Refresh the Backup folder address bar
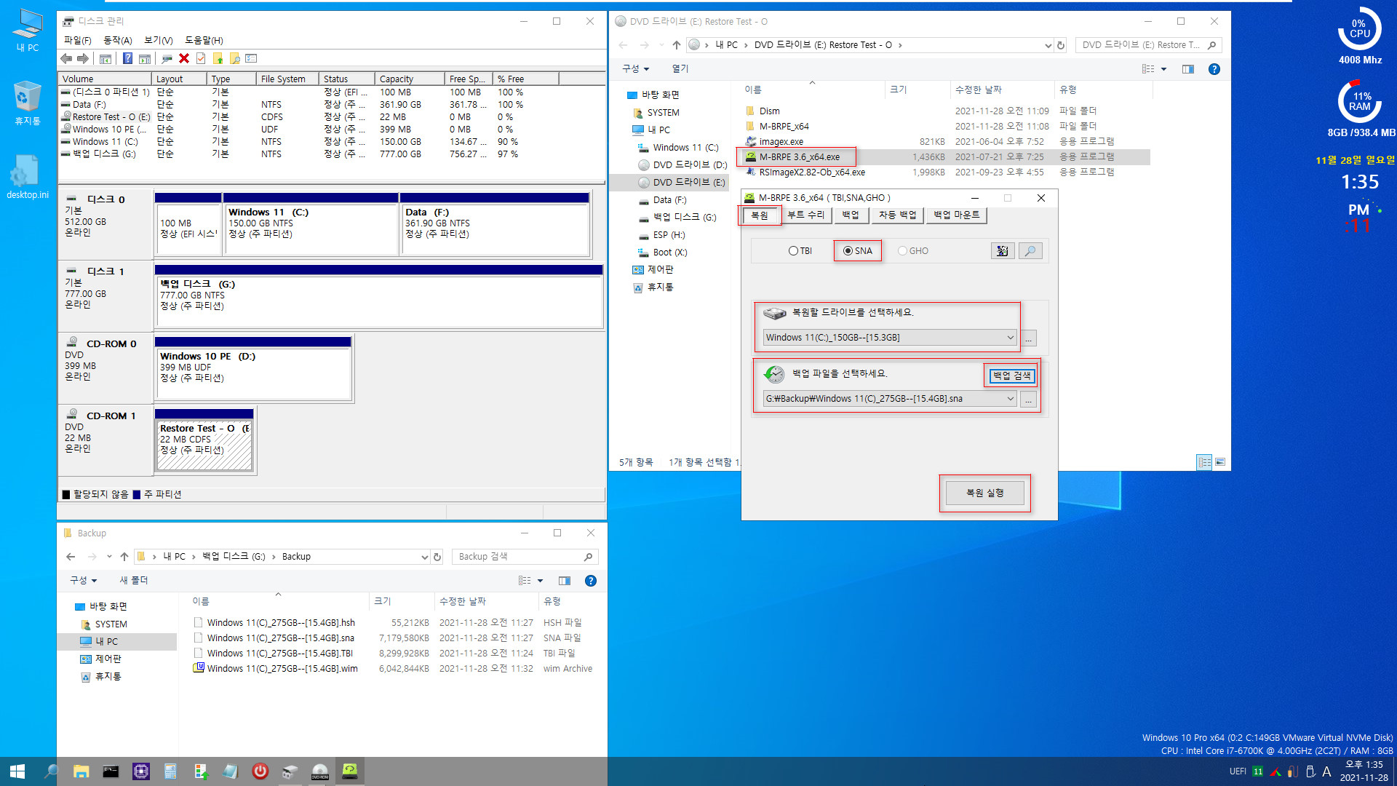The image size is (1397, 786). [437, 557]
